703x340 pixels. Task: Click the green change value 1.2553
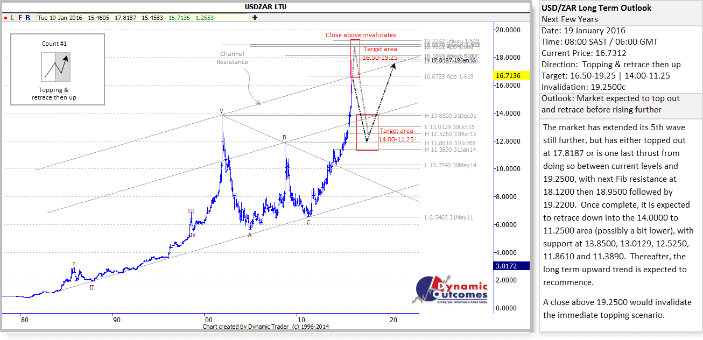tap(205, 18)
